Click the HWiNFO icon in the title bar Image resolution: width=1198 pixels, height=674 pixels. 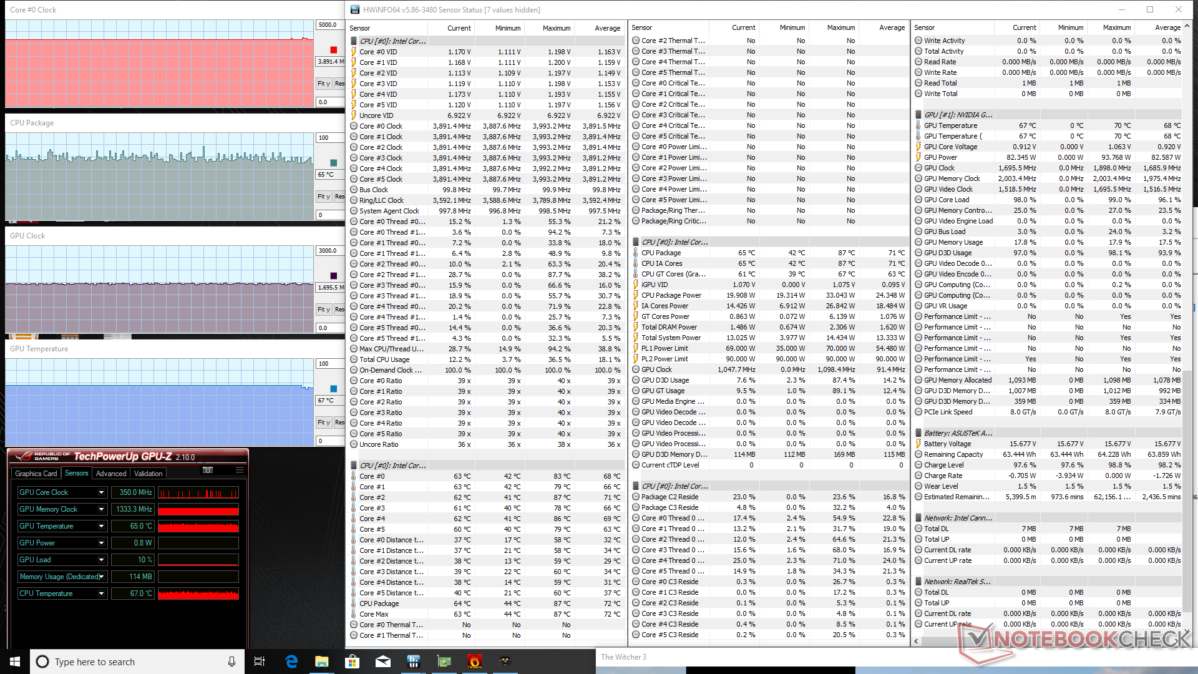click(355, 9)
